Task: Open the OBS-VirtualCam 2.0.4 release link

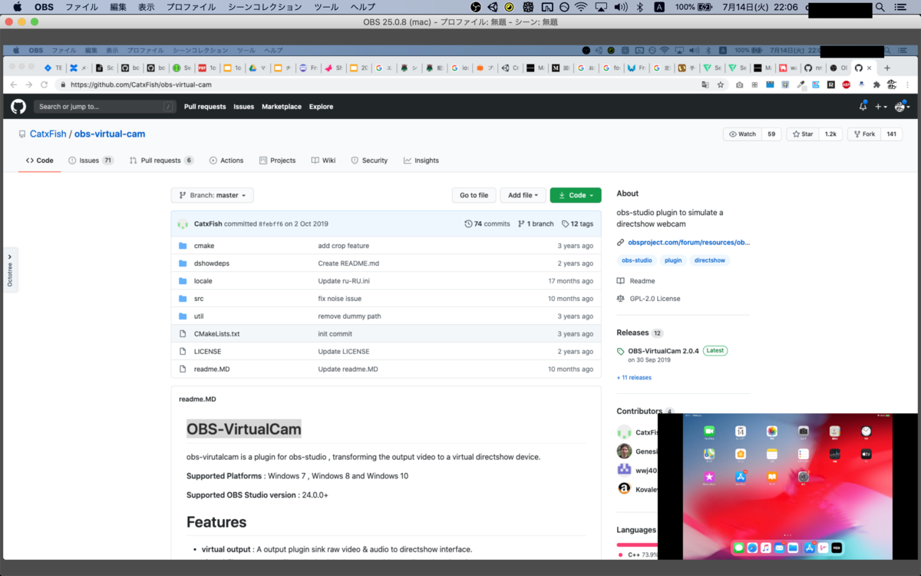Action: [x=664, y=350]
